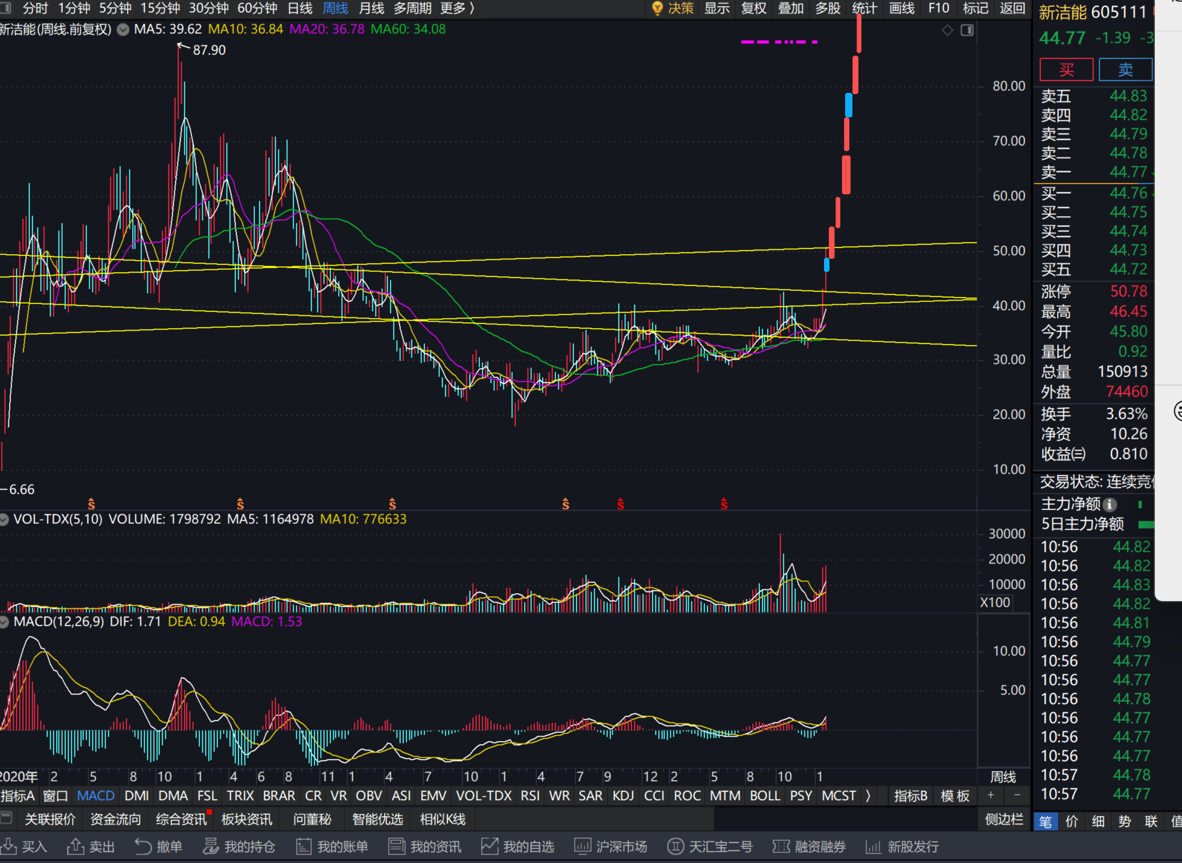1182x863 pixels.
Task: Click the blue 卖 sell button
Action: click(1125, 70)
